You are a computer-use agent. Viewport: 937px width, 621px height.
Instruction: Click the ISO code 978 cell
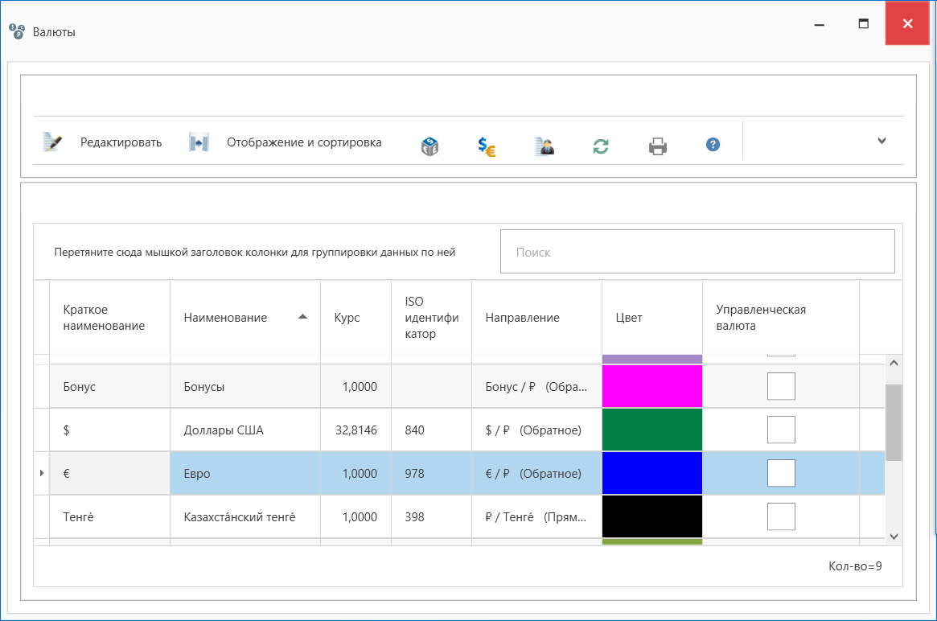pos(431,473)
